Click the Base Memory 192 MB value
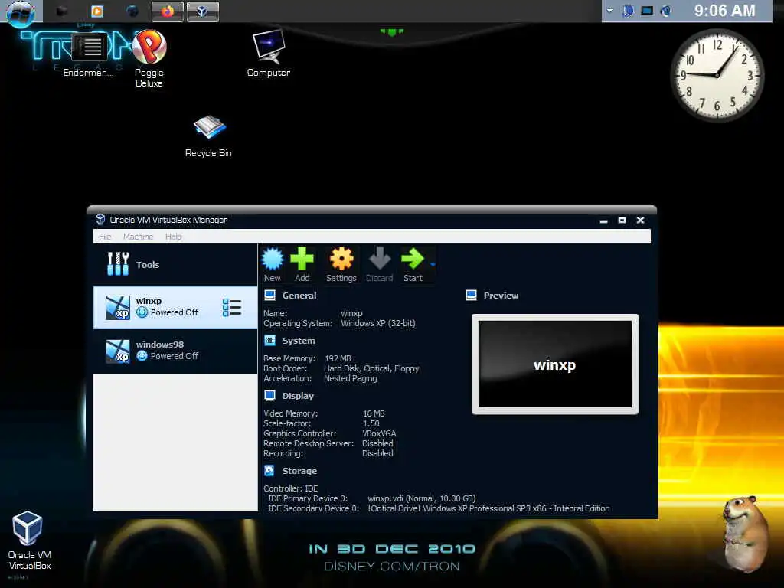The width and height of the screenshot is (784, 588). point(338,358)
